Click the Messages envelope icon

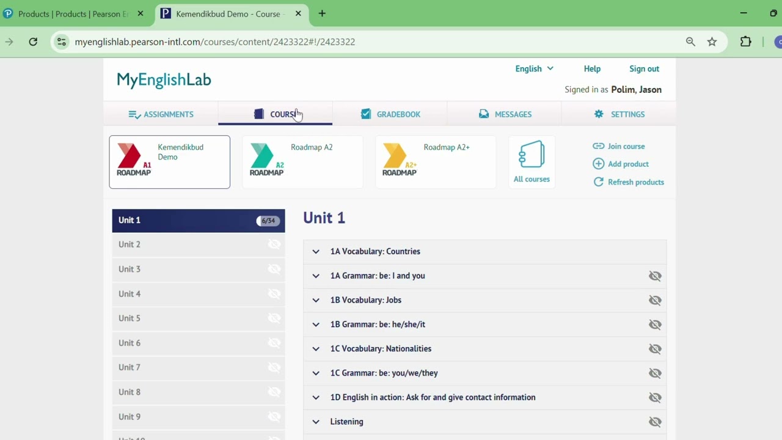pyautogui.click(x=484, y=114)
